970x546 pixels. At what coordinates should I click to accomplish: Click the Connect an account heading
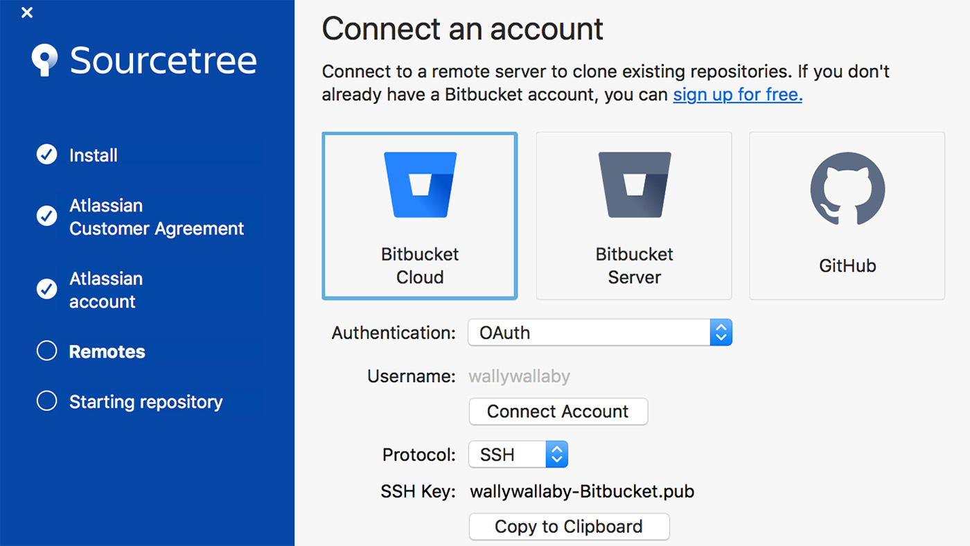click(x=463, y=29)
